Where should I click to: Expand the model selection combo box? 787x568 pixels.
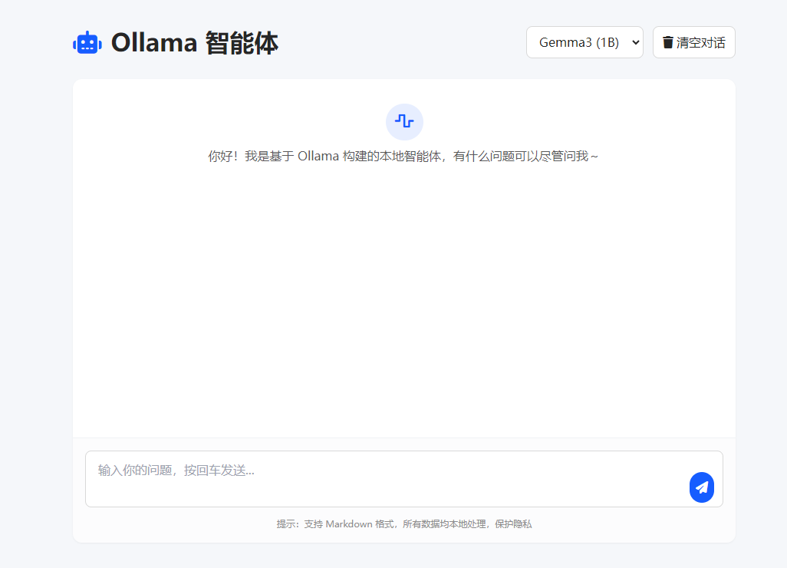click(584, 42)
